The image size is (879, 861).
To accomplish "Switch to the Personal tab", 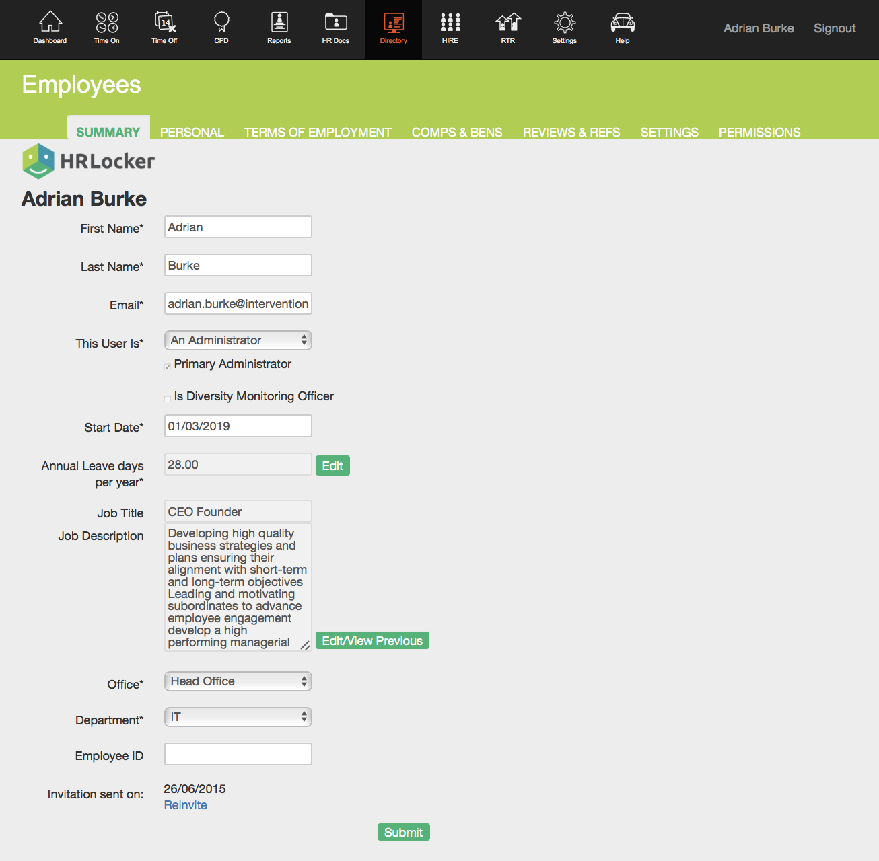I will coord(192,132).
